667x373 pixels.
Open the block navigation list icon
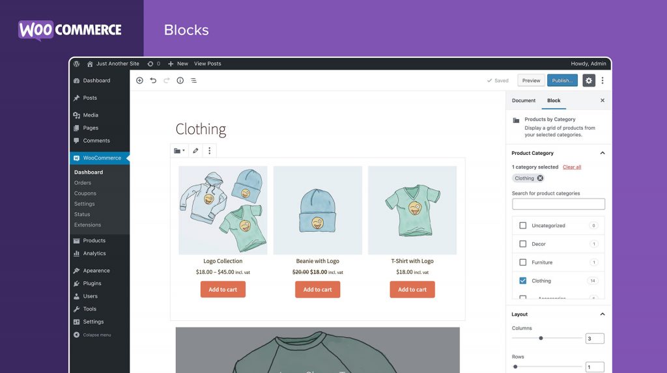click(193, 80)
